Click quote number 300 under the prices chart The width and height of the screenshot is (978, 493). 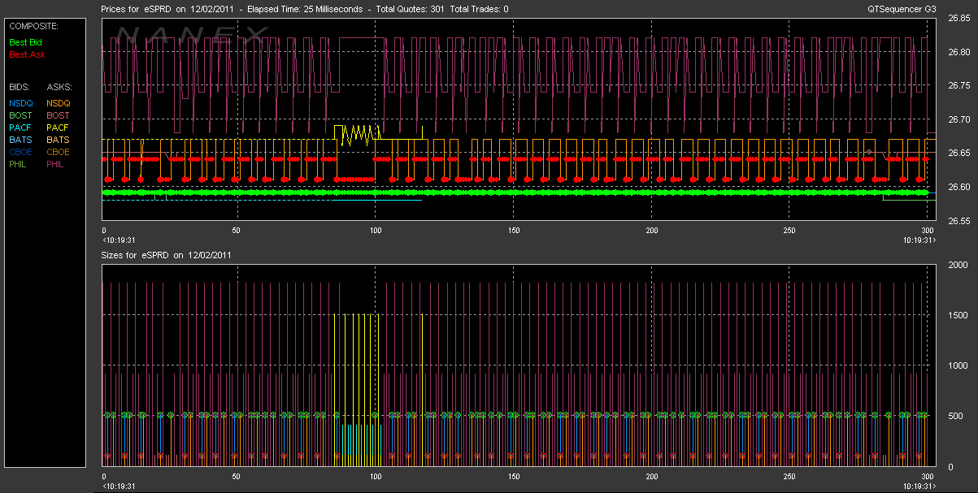pyautogui.click(x=926, y=231)
